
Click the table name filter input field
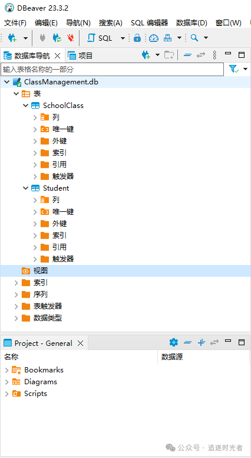(x=112, y=70)
